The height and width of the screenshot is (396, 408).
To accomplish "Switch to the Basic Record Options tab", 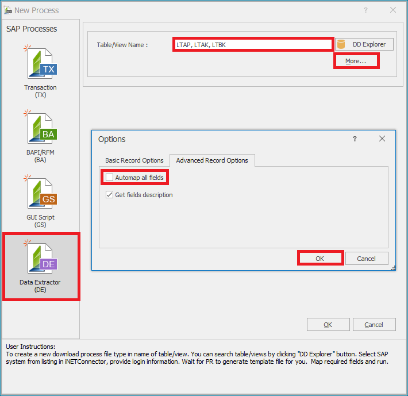I will click(x=134, y=160).
